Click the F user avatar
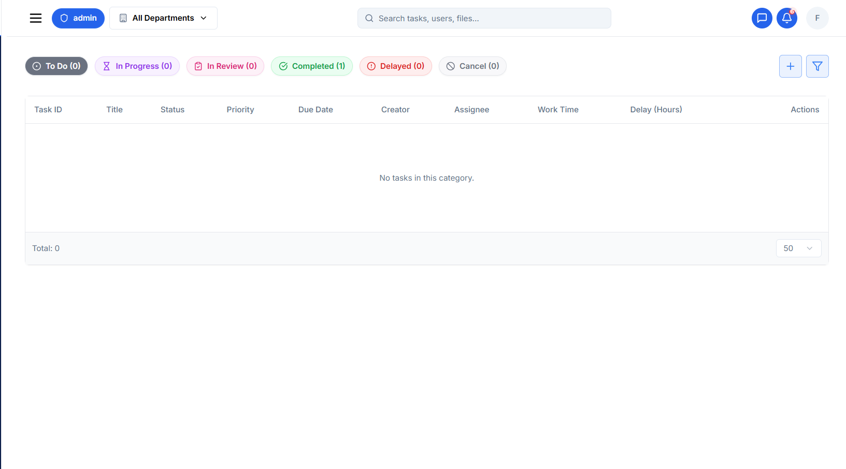Screen dimensions: 846x469 (x=817, y=18)
